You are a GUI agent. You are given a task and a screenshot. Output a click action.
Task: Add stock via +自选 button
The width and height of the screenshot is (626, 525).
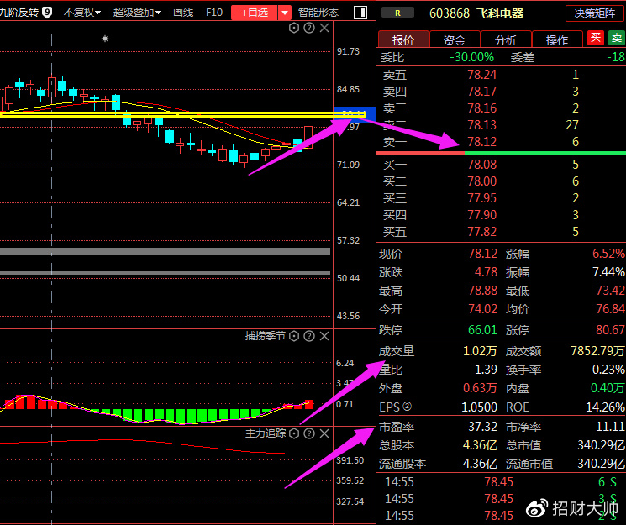[255, 13]
